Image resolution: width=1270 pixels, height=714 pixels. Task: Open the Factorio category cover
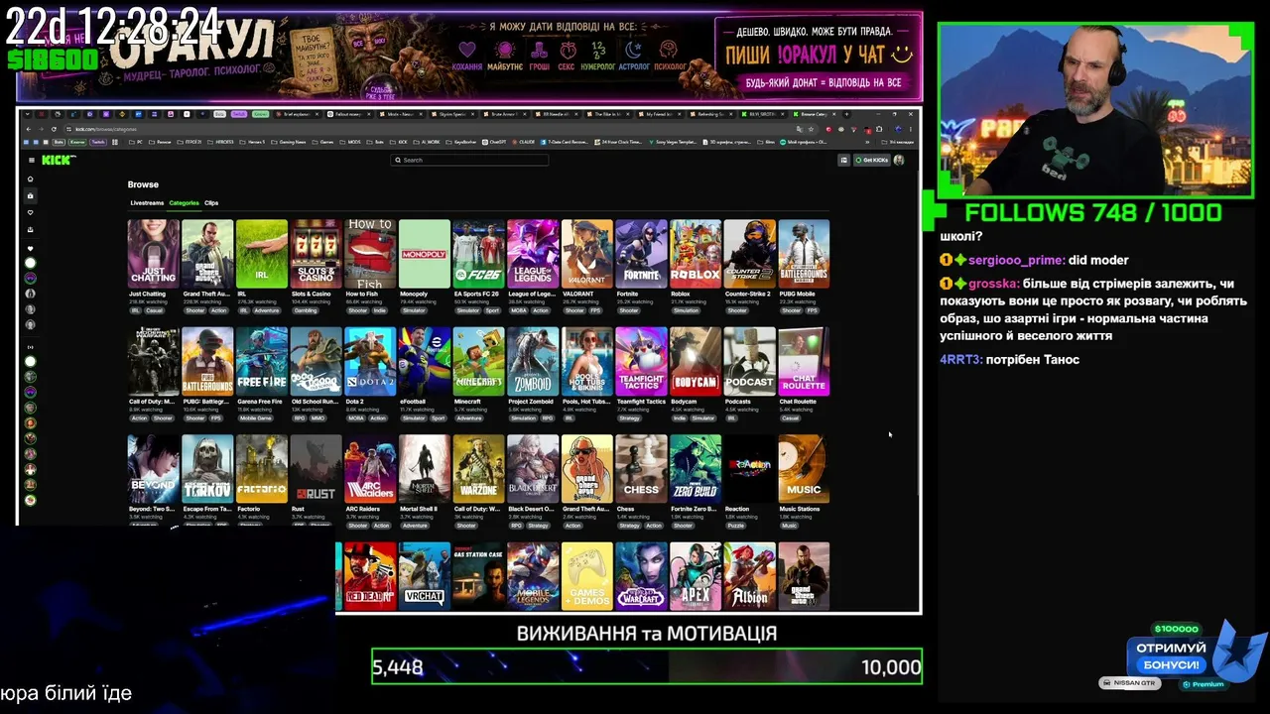262,469
